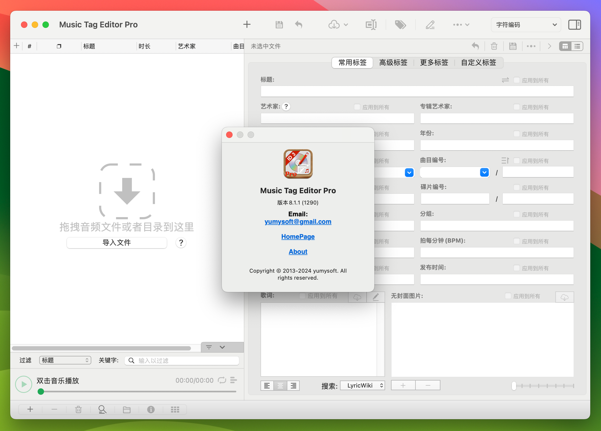This screenshot has height=431, width=601.
Task: Click the pencil edit toolbar icon
Action: (430, 25)
